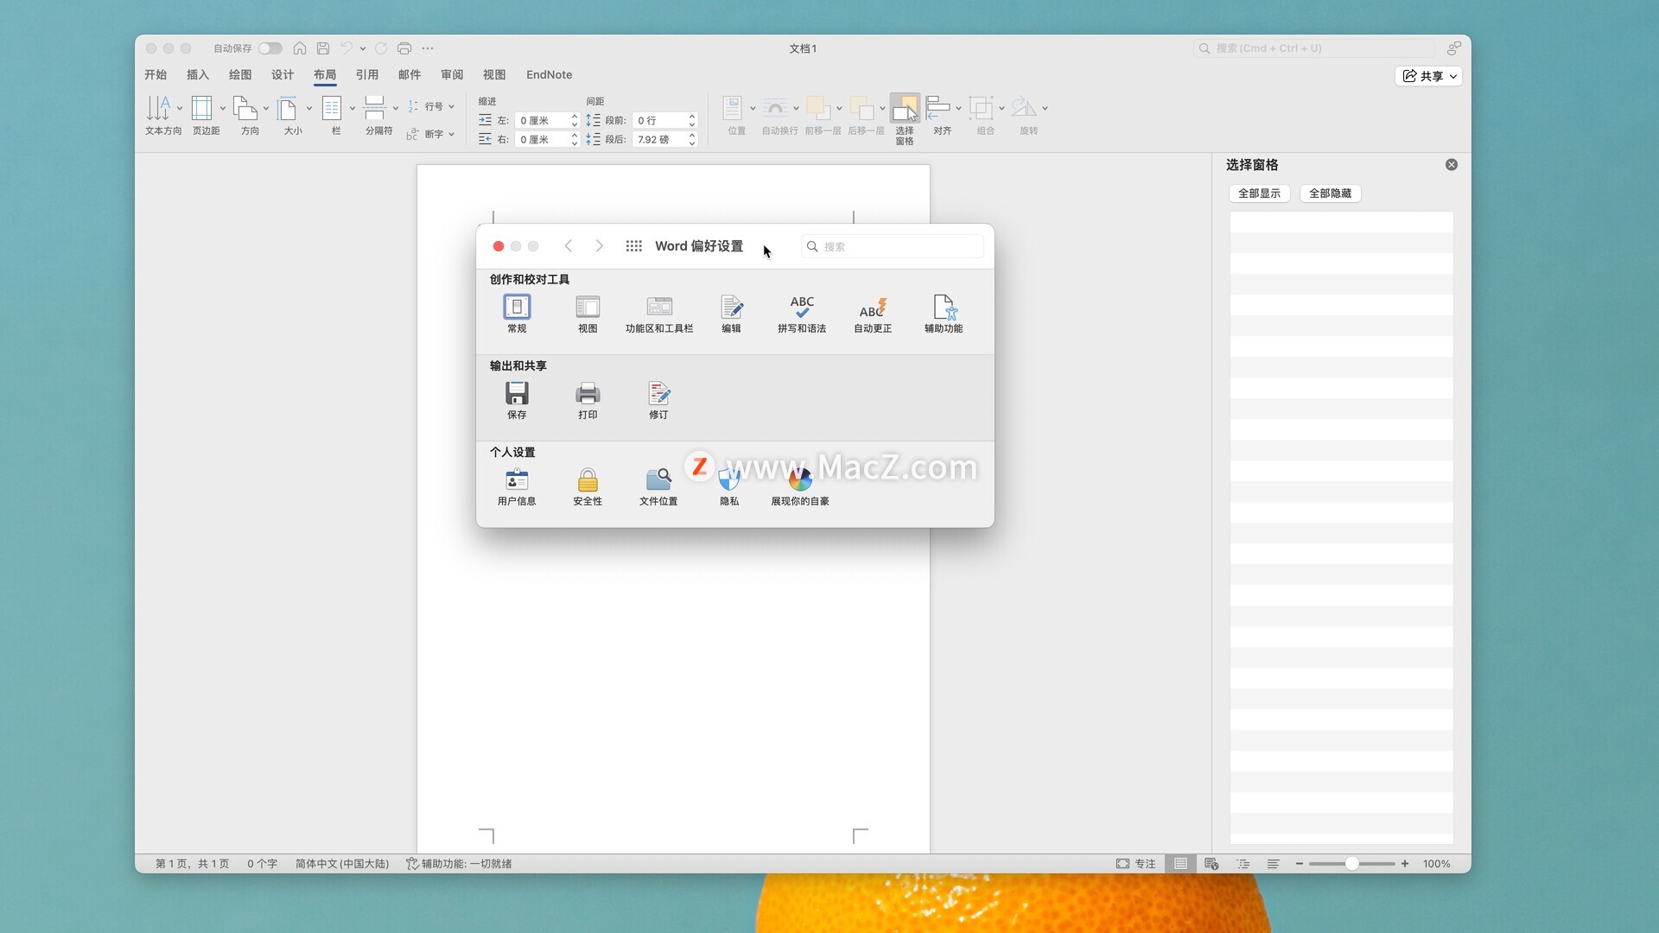Open 自动更正 AutoCorrect preferences

(873, 314)
